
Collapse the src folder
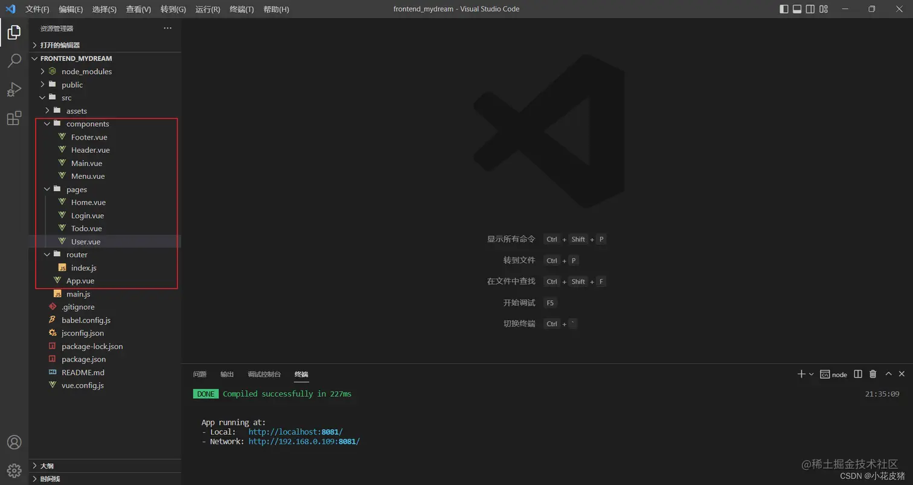point(105,98)
